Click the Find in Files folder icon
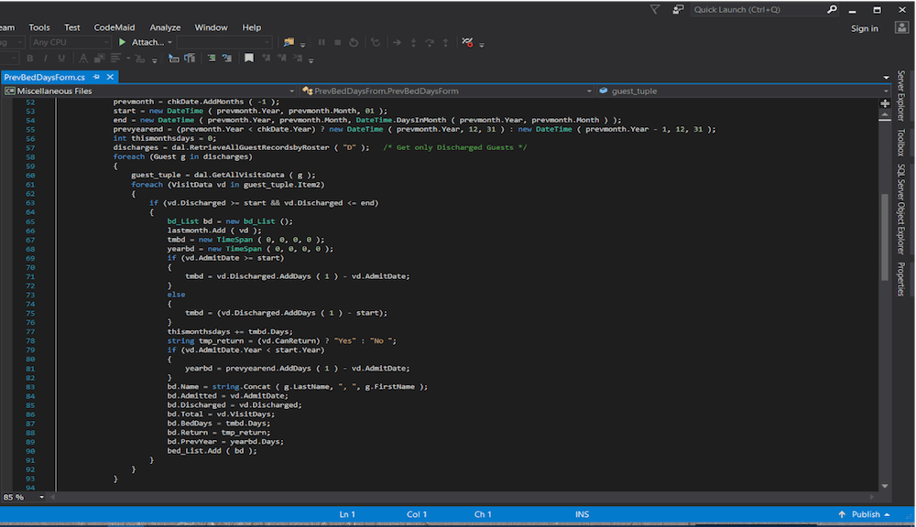The width and height of the screenshot is (916, 527). click(x=289, y=42)
